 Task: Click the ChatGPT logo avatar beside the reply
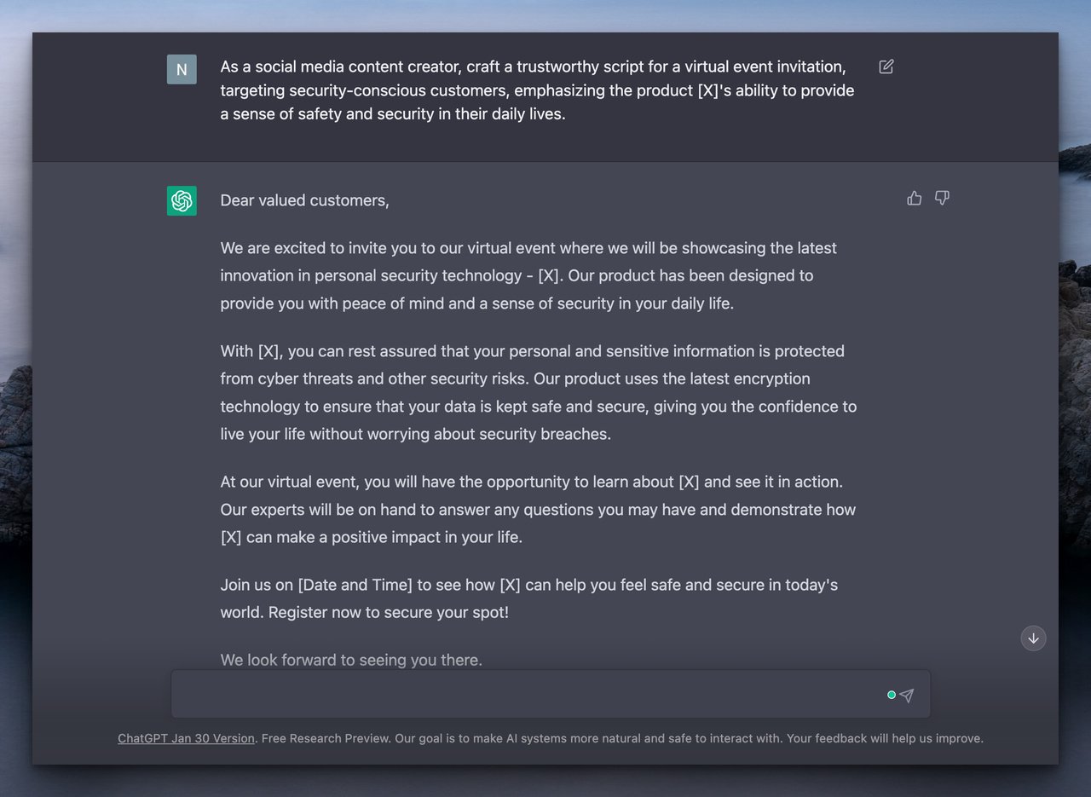181,200
